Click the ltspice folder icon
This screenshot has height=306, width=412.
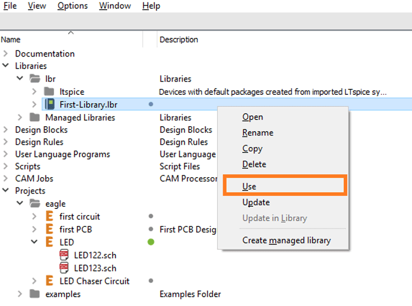49,92
